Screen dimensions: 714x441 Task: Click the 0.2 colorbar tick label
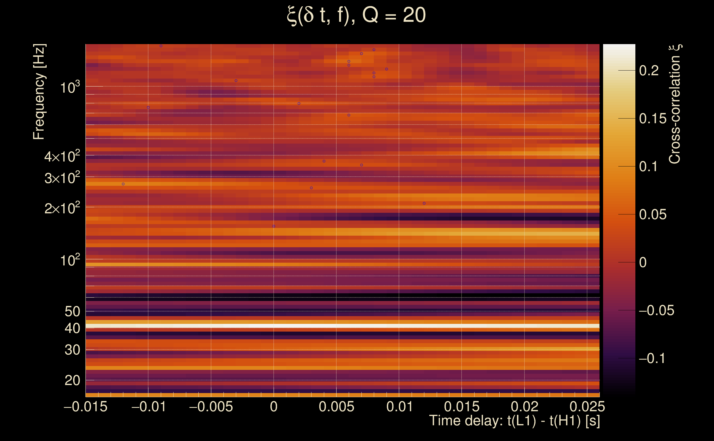pyautogui.click(x=649, y=71)
